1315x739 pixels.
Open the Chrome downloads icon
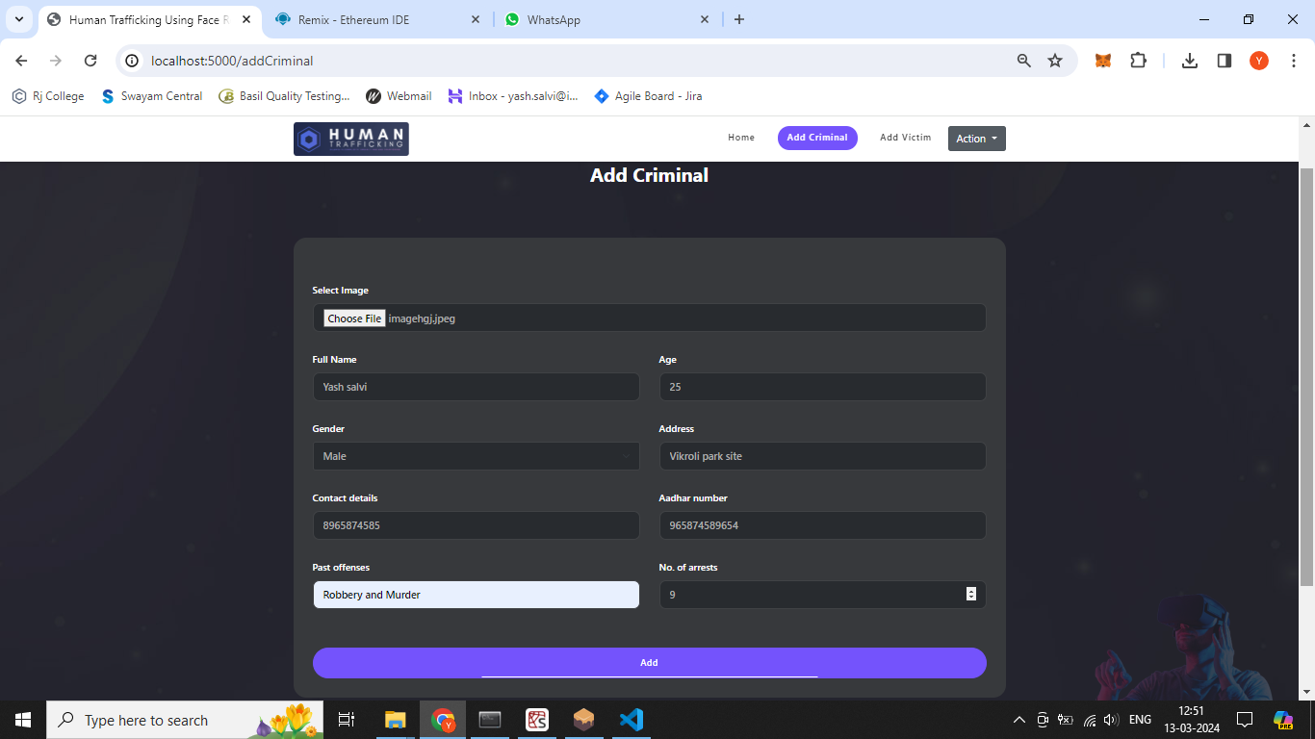1190,61
